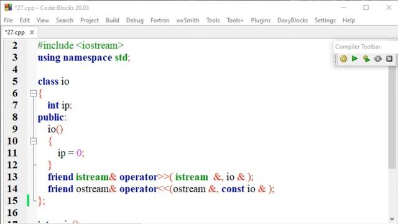The width and height of the screenshot is (398, 224).
Task: Close the 27.cpp editor tab
Action: point(32,32)
